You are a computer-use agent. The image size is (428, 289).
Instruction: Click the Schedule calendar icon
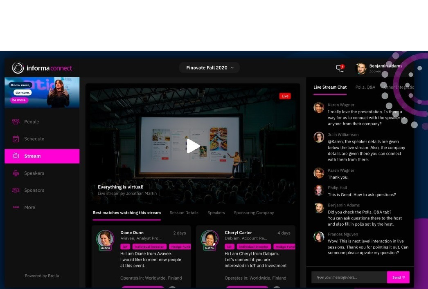[16, 139]
